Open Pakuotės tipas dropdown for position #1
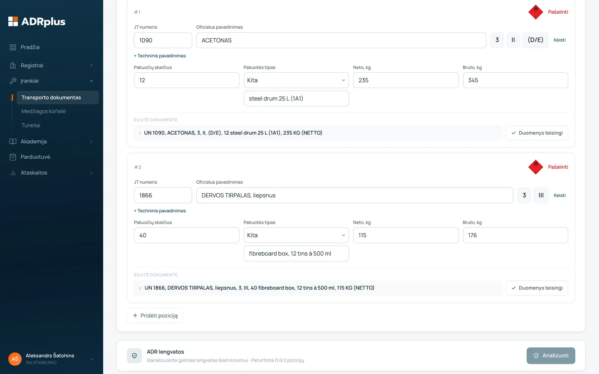 click(296, 80)
